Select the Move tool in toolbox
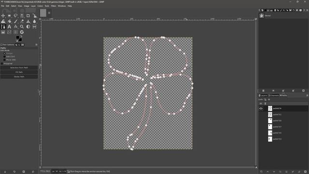Image resolution: width=309 pixels, height=174 pixels. click(x=3, y=15)
